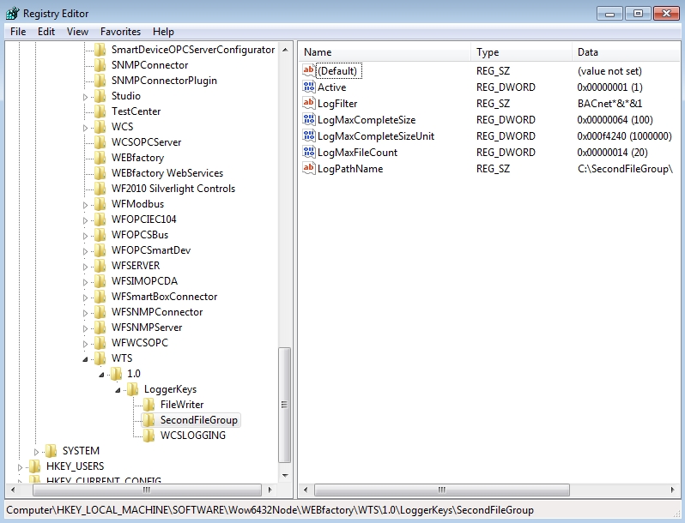Open the Favorites menu
This screenshot has height=523, width=685.
coord(120,32)
